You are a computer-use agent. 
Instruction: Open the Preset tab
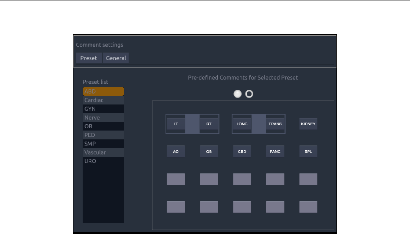click(89, 58)
